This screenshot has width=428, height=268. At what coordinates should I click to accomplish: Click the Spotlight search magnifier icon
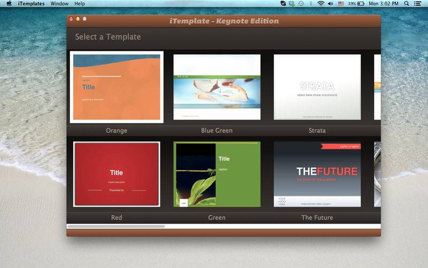coord(407,4)
